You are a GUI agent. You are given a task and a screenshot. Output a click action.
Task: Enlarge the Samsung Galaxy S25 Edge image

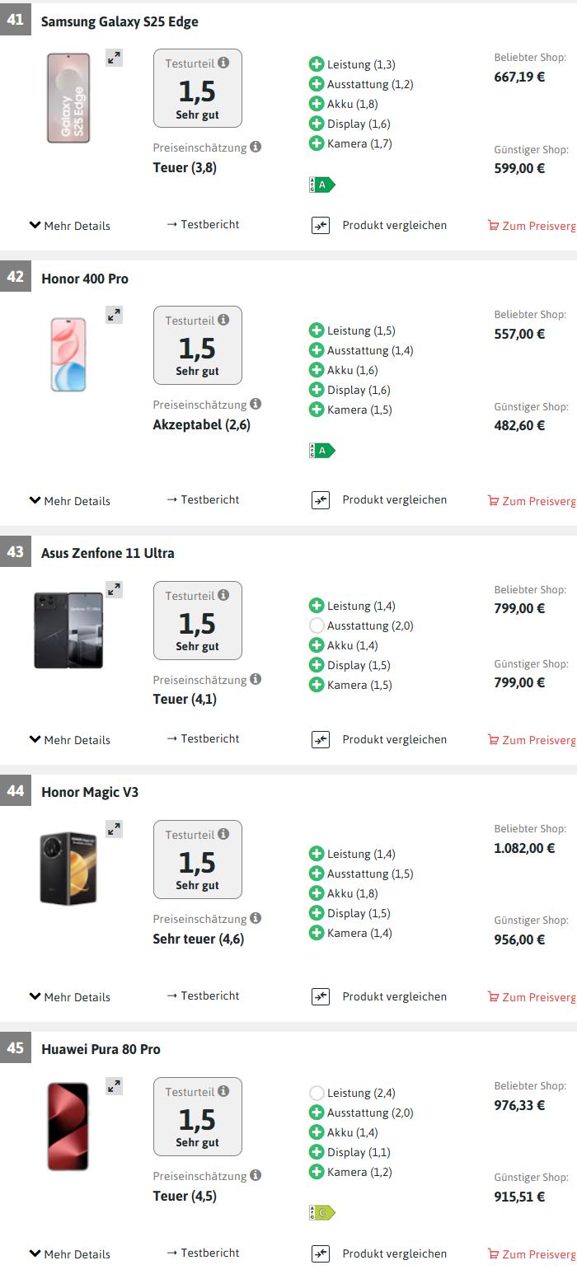click(x=114, y=58)
